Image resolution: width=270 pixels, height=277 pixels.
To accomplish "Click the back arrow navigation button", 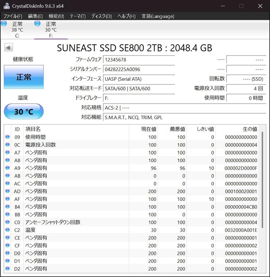I will click(x=8, y=47).
